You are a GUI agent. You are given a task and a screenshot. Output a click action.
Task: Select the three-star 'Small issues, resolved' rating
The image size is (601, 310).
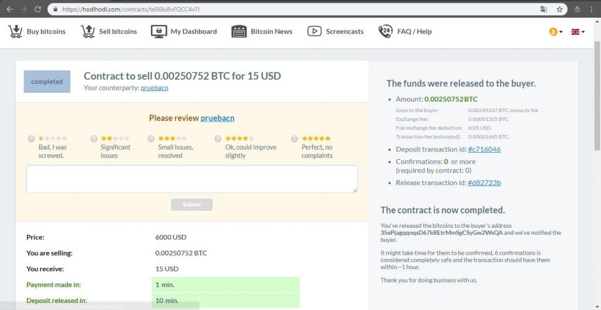pos(151,139)
